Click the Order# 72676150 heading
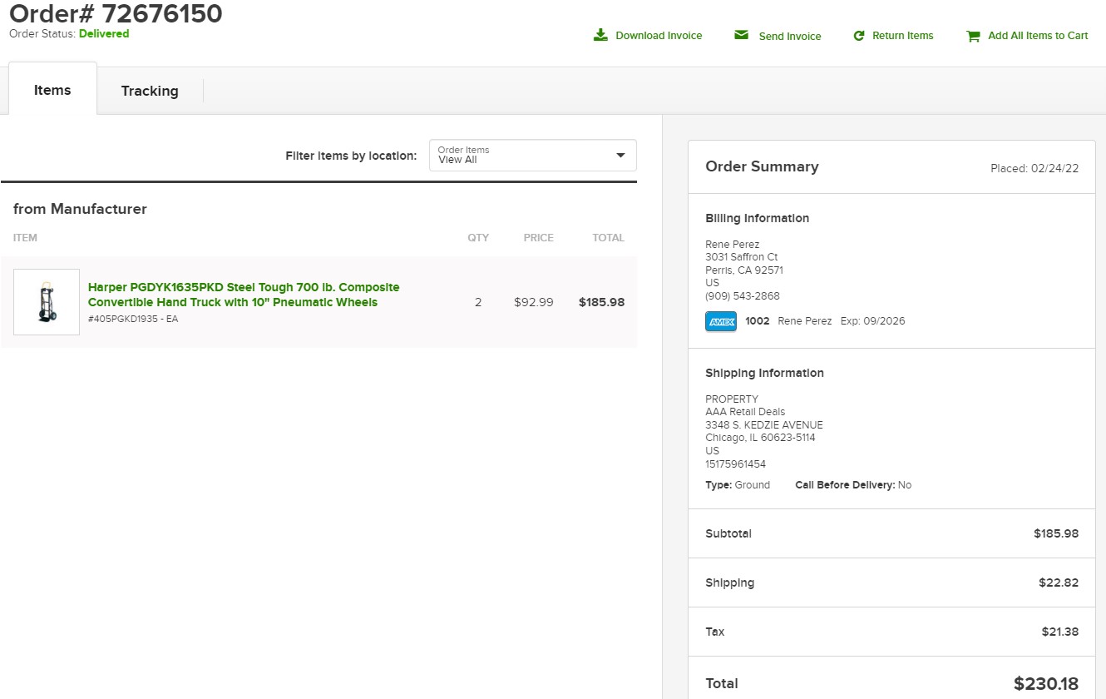Image resolution: width=1106 pixels, height=699 pixels. point(116,13)
